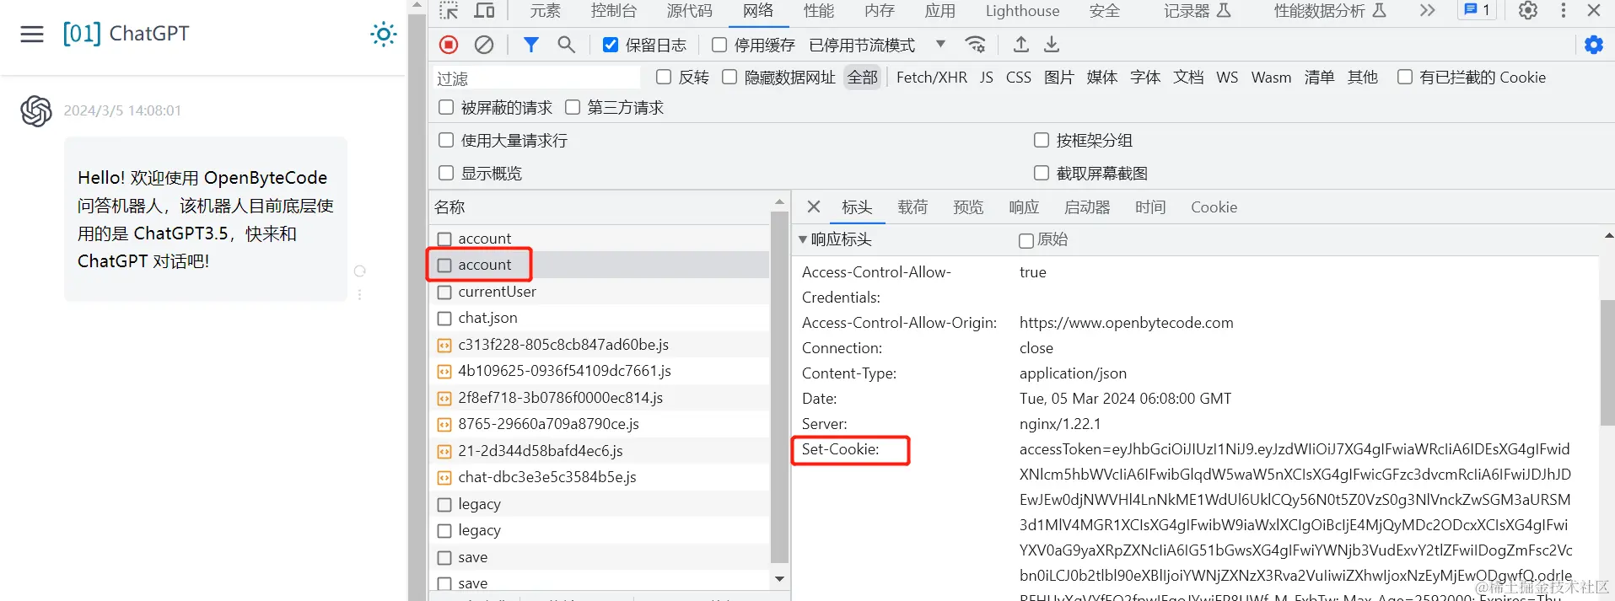Check Hide data URLs checkbox
This screenshot has width=1615, height=601.
pos(729,78)
